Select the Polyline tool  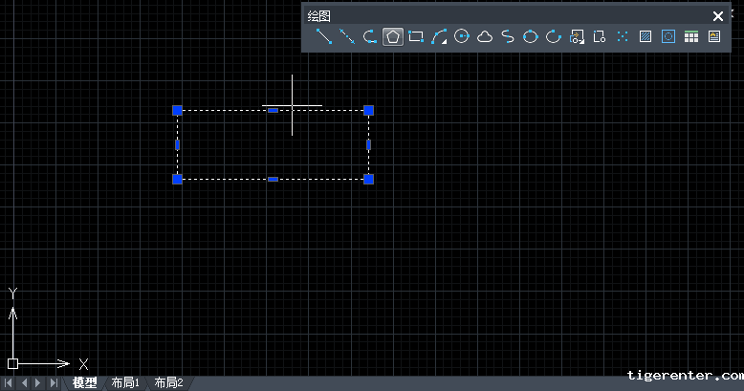pos(370,37)
